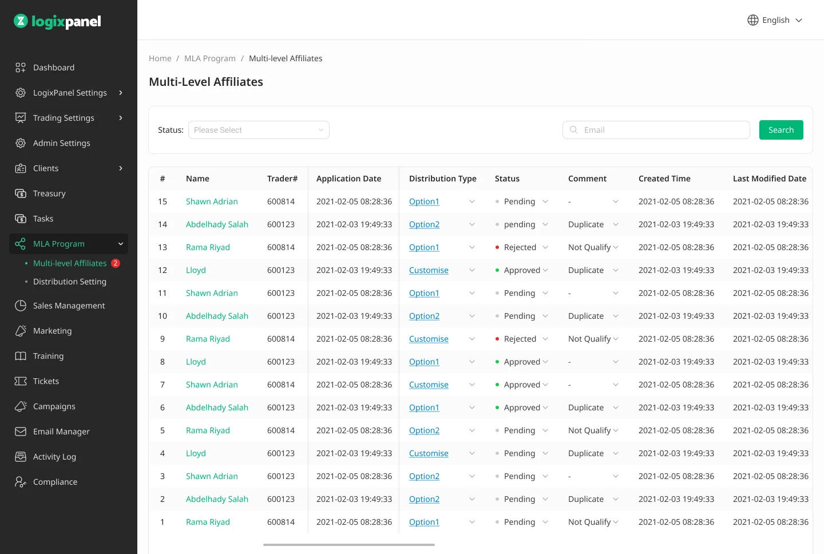Click the Training book icon
The image size is (824, 554).
pos(21,356)
